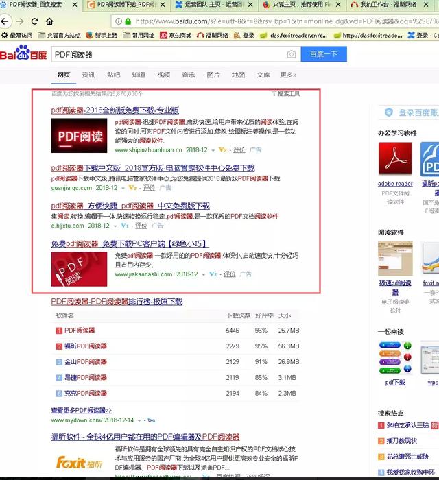Open 搜索工具 filter options
Viewport: 439px width, 480px height.
(286, 94)
